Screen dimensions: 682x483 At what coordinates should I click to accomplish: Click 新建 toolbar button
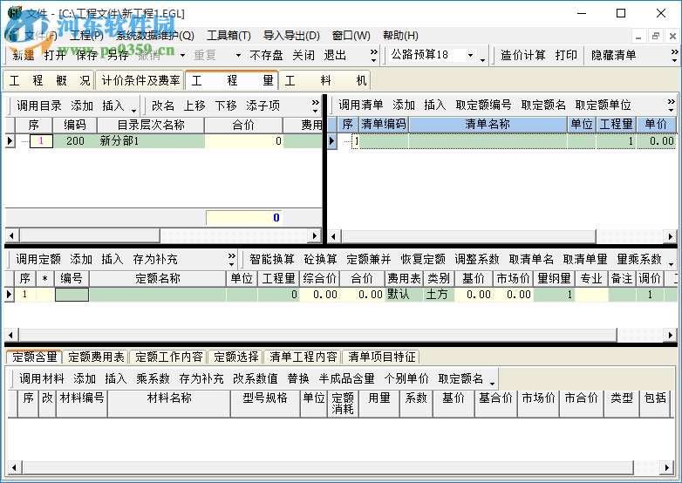(23, 55)
